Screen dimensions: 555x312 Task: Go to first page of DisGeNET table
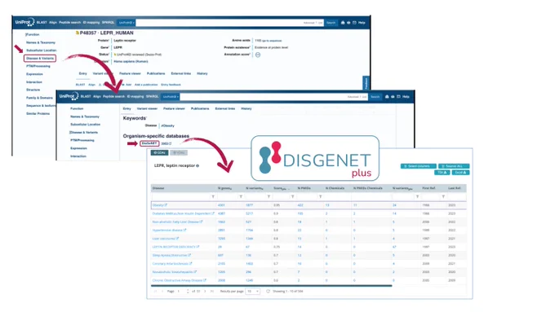click(x=155, y=291)
